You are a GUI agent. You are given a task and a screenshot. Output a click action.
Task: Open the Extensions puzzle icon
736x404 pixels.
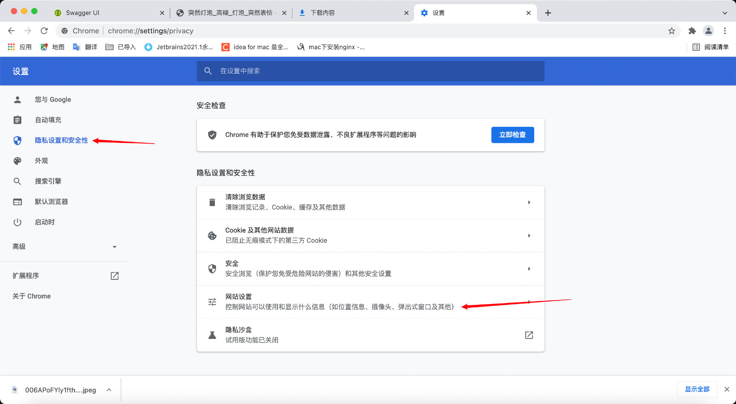(692, 31)
